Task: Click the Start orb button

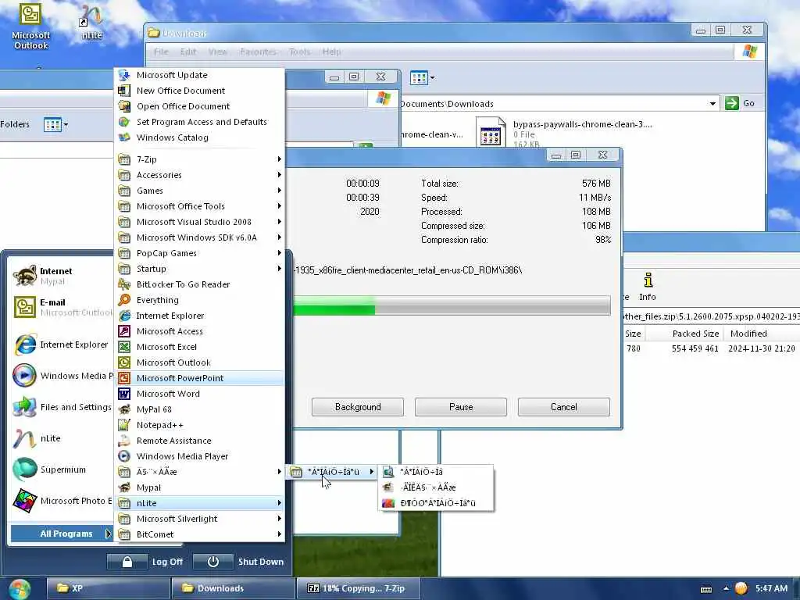Action: coord(19,589)
